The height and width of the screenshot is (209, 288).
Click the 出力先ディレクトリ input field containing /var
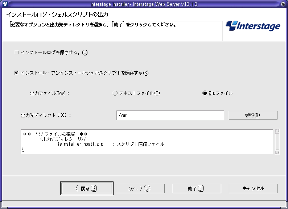click(x=170, y=115)
